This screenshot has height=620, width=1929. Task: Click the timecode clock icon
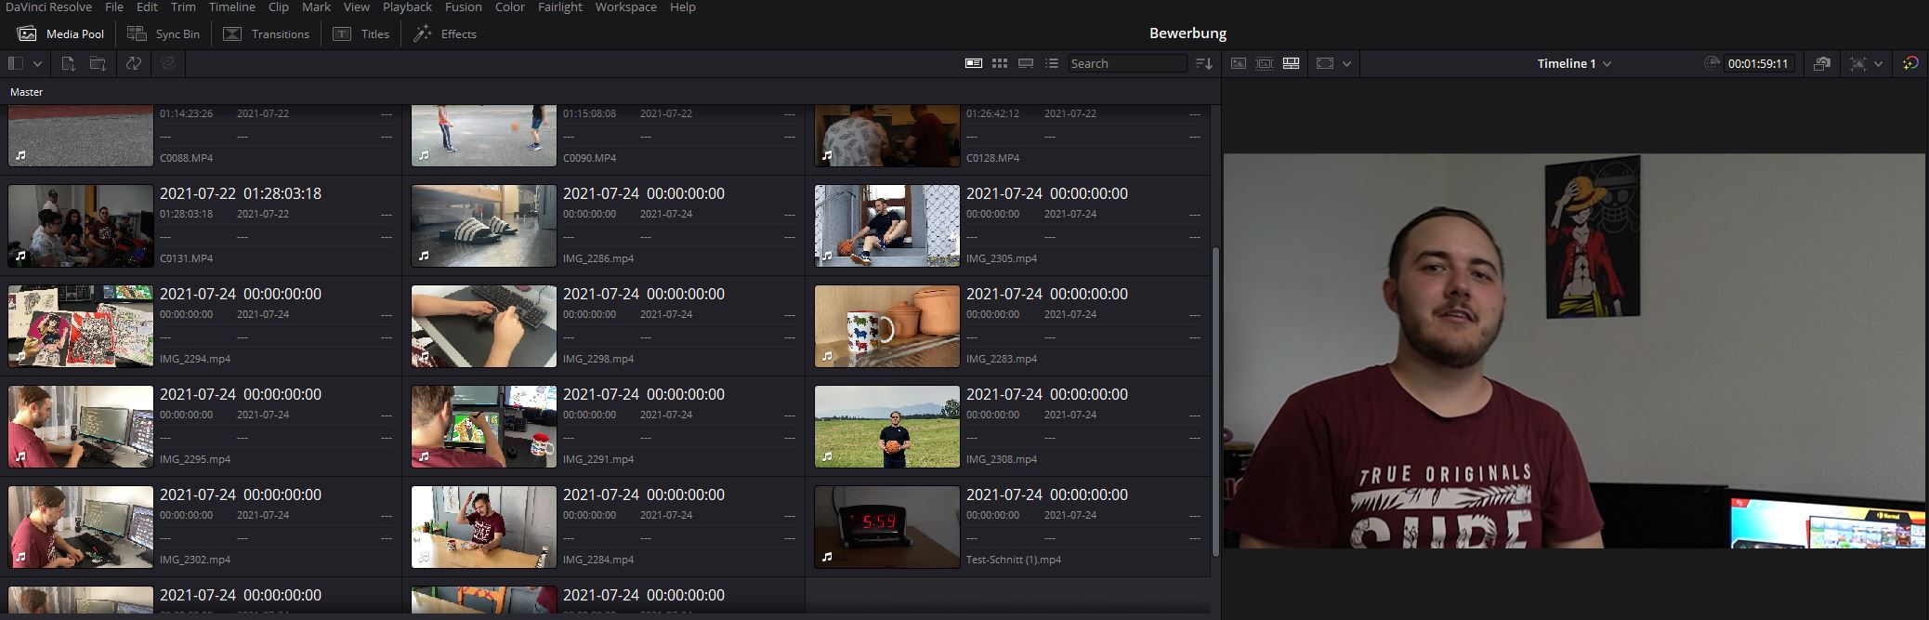click(x=1712, y=63)
